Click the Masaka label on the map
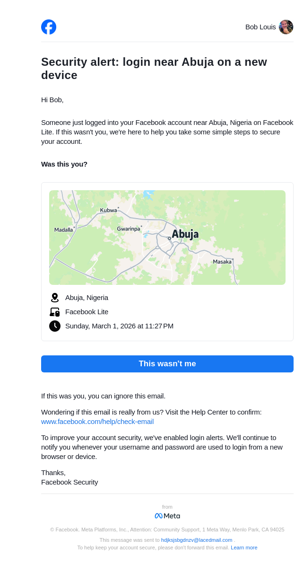 [x=222, y=262]
